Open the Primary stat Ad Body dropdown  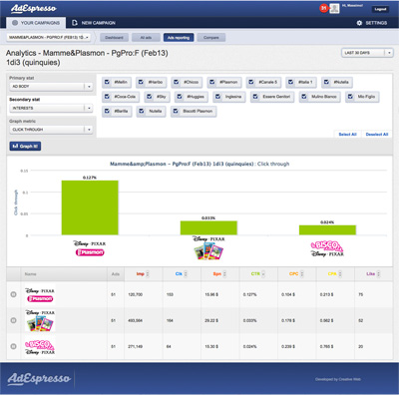coord(51,87)
